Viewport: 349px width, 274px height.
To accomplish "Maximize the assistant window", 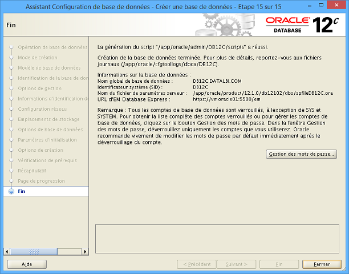I will pyautogui.click(x=321, y=5).
